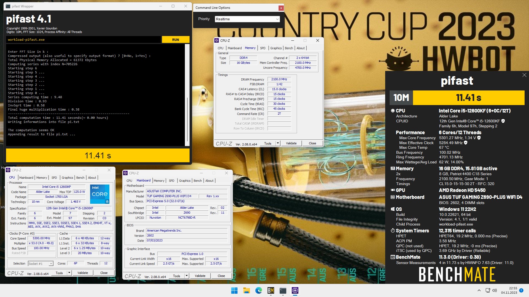The width and height of the screenshot is (529, 297).
Task: Switch to Bench tab in memory CPU-Z
Action: coord(289,48)
